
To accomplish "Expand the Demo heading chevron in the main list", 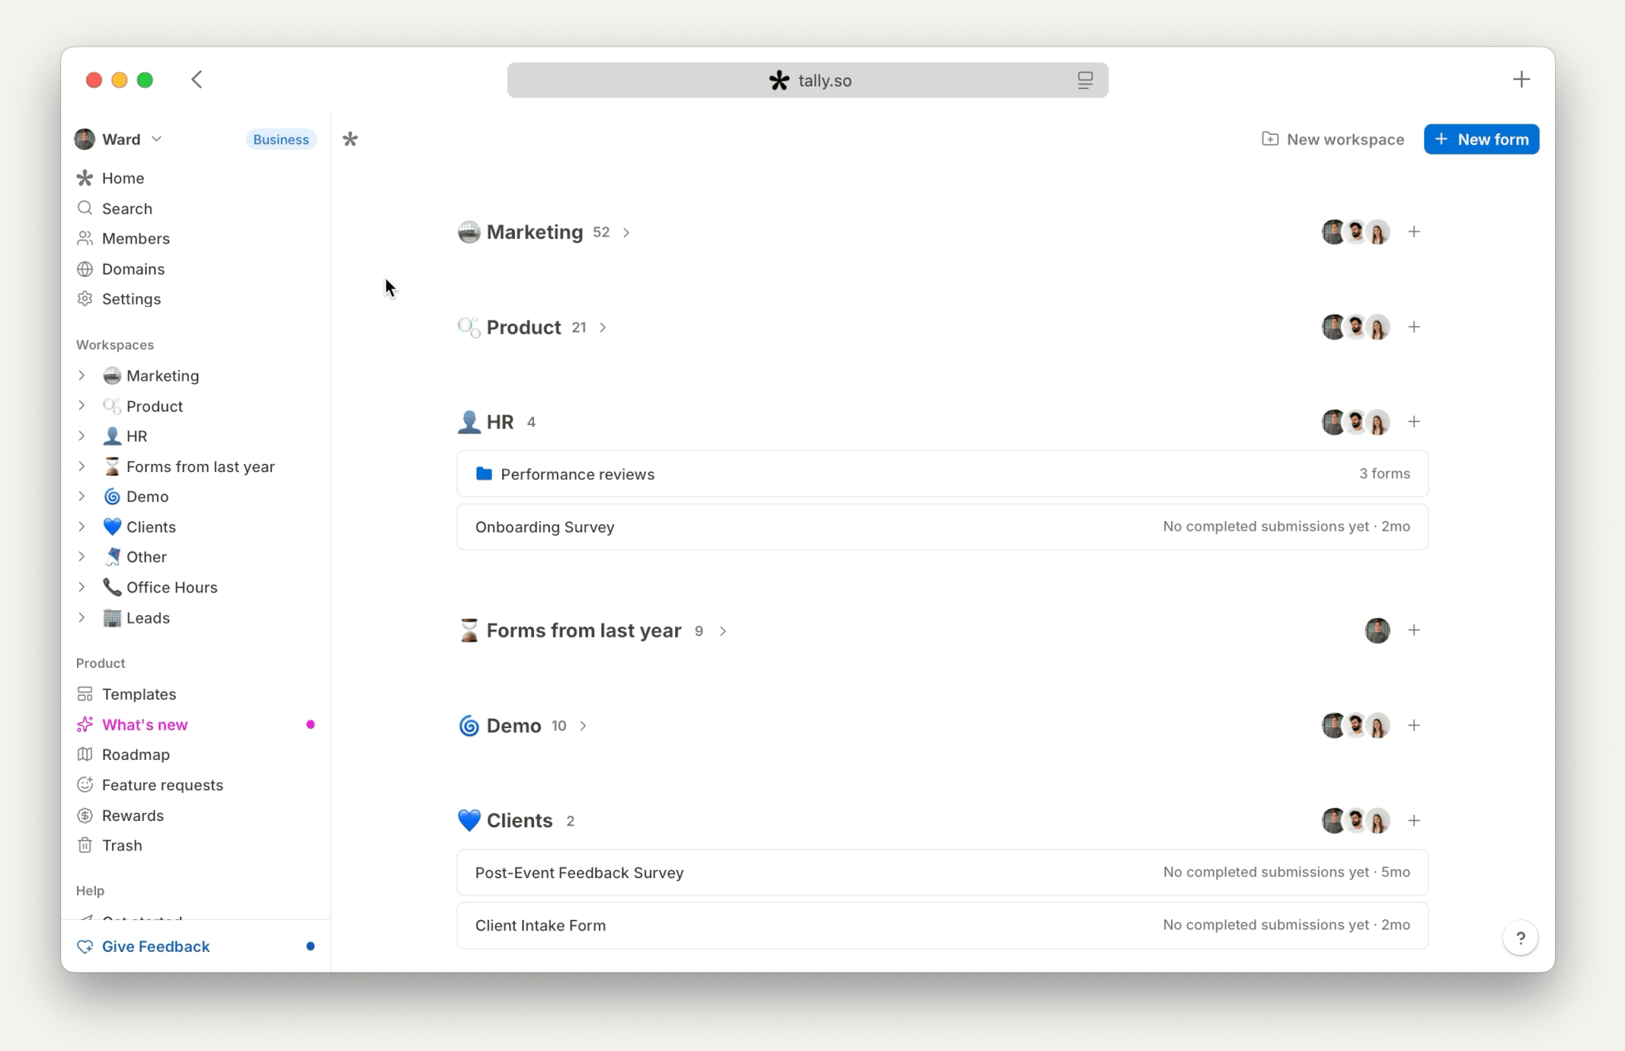I will click(583, 726).
